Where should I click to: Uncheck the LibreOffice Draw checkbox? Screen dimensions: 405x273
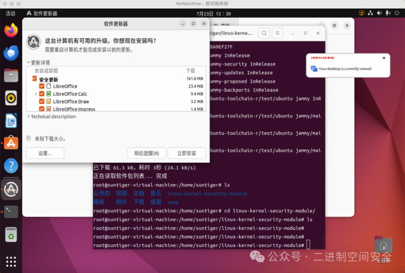coord(42,101)
